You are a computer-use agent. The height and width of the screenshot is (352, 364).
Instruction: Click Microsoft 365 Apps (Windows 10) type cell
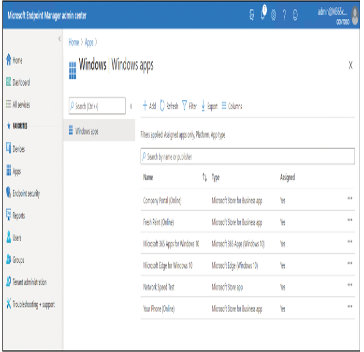[x=238, y=244]
